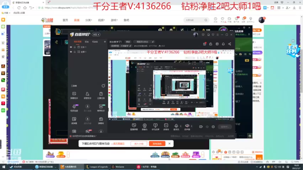Click the share icon in streaming app
Image resolution: width=303 pixels, height=170 pixels.
[230, 44]
